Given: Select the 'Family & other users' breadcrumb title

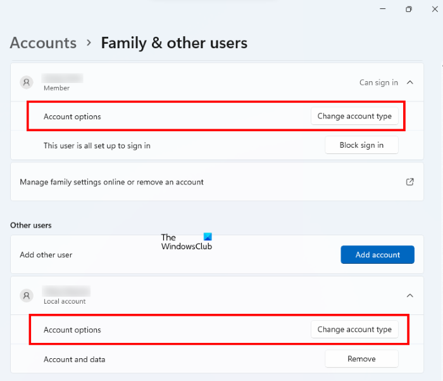Looking at the screenshot, I should pyautogui.click(x=174, y=43).
